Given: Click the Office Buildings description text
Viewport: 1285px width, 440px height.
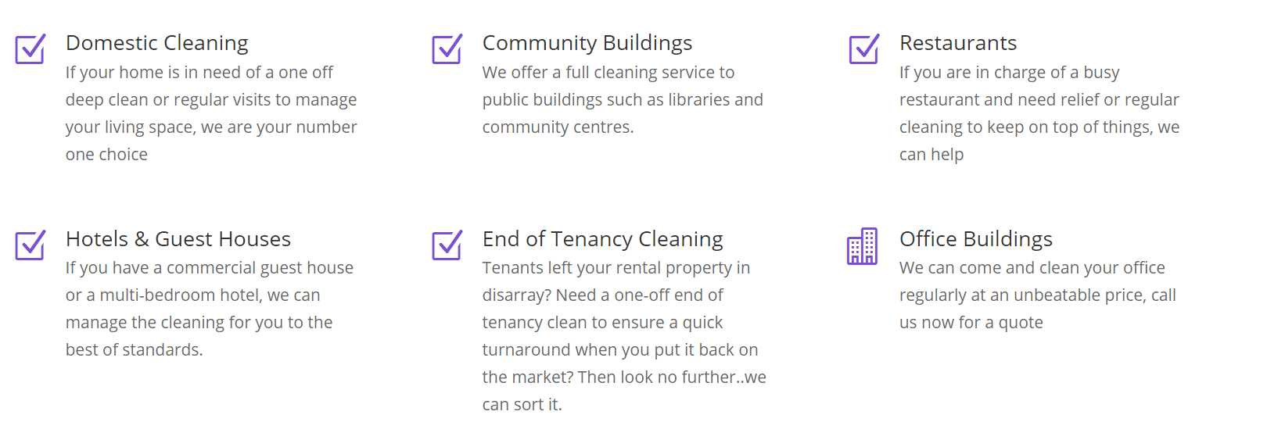Looking at the screenshot, I should (1038, 295).
